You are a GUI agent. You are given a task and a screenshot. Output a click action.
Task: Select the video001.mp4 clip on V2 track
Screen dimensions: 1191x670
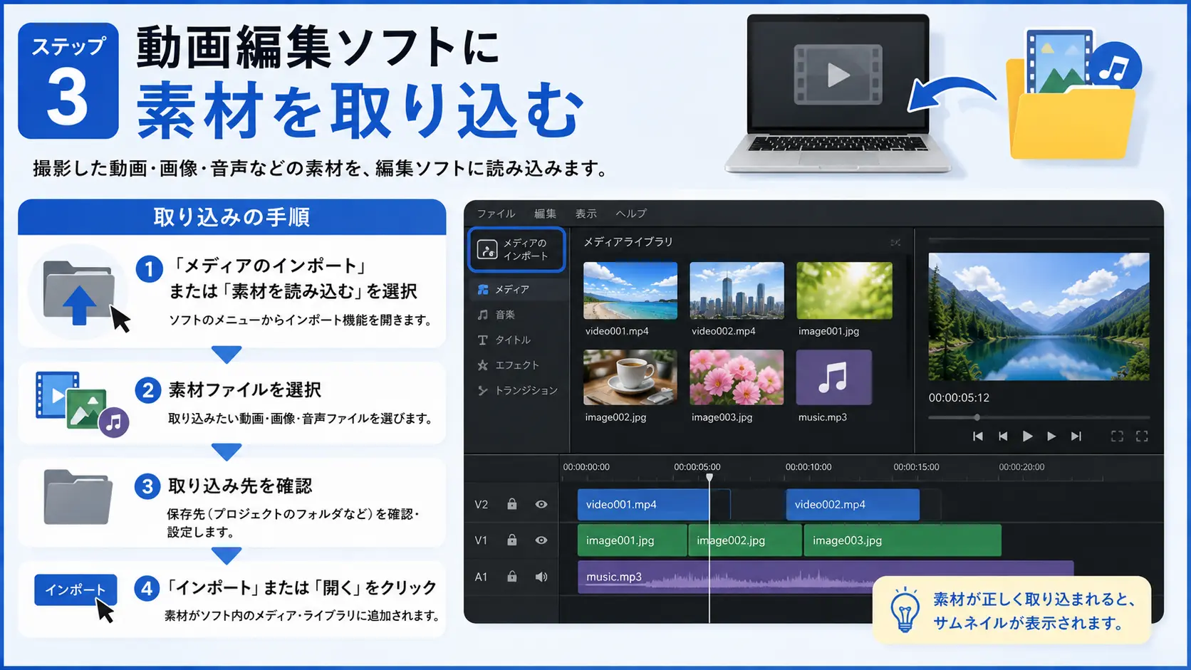643,504
